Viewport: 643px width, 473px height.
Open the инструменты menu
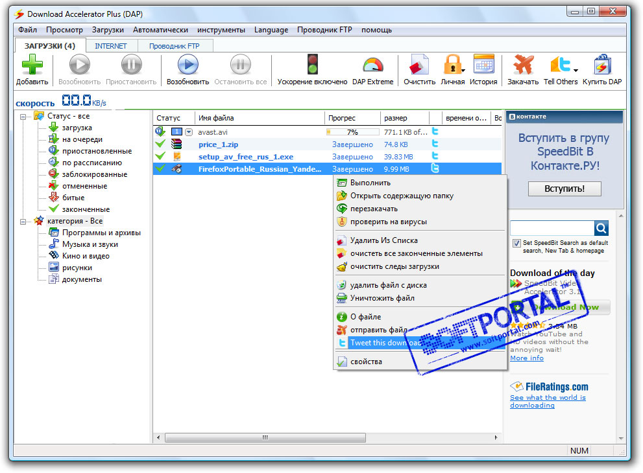[221, 30]
